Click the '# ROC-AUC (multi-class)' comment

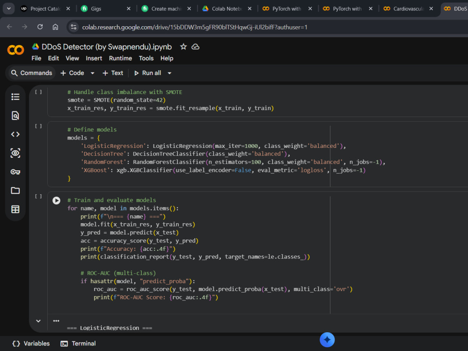[x=118, y=273]
